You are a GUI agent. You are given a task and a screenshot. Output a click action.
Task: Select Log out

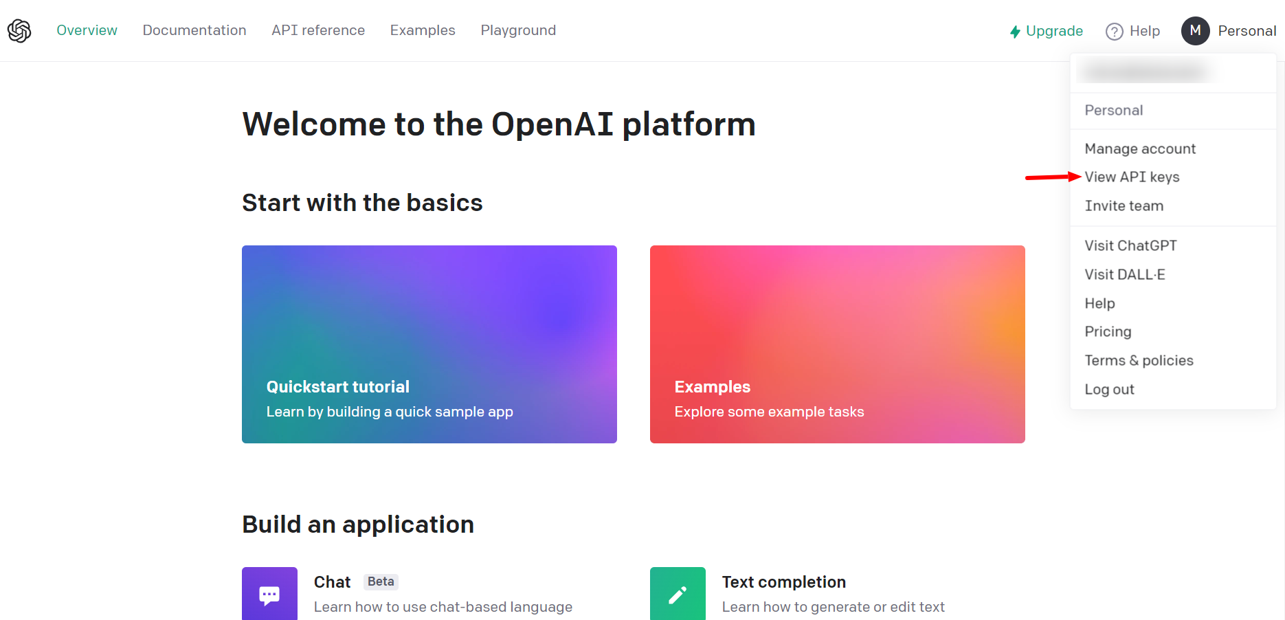[x=1109, y=389]
